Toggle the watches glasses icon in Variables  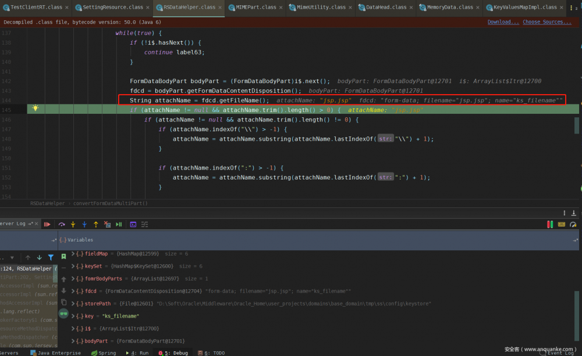click(63, 314)
